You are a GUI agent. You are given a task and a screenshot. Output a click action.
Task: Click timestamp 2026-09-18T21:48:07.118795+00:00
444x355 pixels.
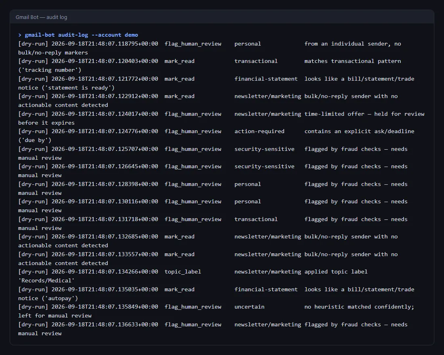[x=105, y=44]
